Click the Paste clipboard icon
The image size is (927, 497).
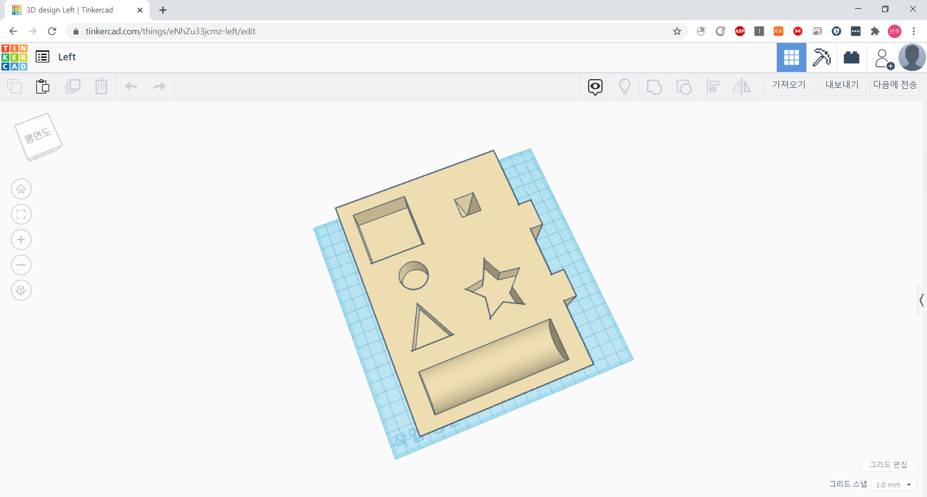click(42, 86)
